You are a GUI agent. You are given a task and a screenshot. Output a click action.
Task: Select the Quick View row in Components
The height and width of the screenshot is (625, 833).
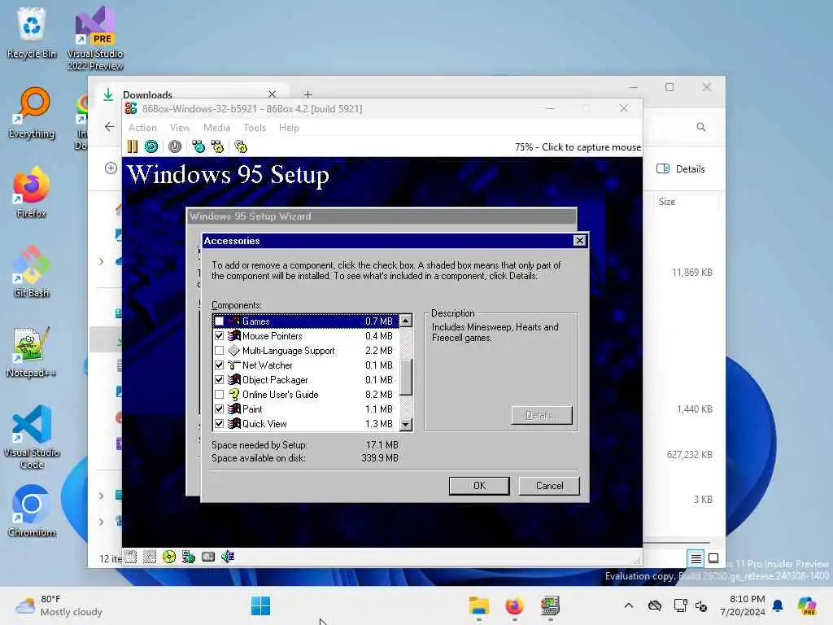306,423
